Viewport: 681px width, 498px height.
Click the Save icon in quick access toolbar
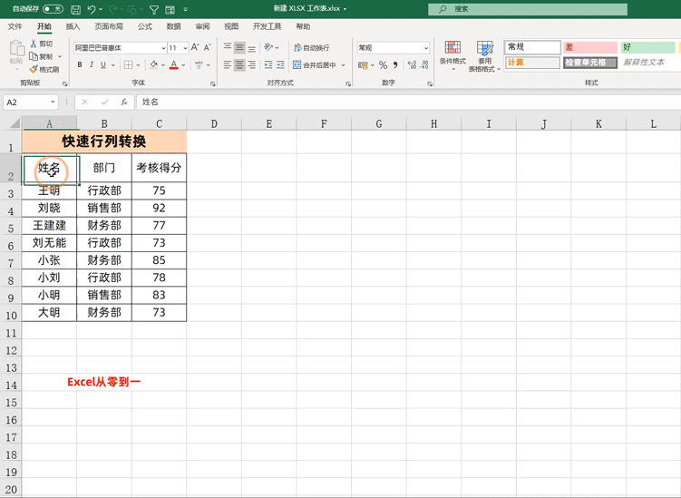74,9
